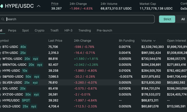This screenshot has height=112, width=187.
Task: Show the Trending tab
Action: click(85, 30)
